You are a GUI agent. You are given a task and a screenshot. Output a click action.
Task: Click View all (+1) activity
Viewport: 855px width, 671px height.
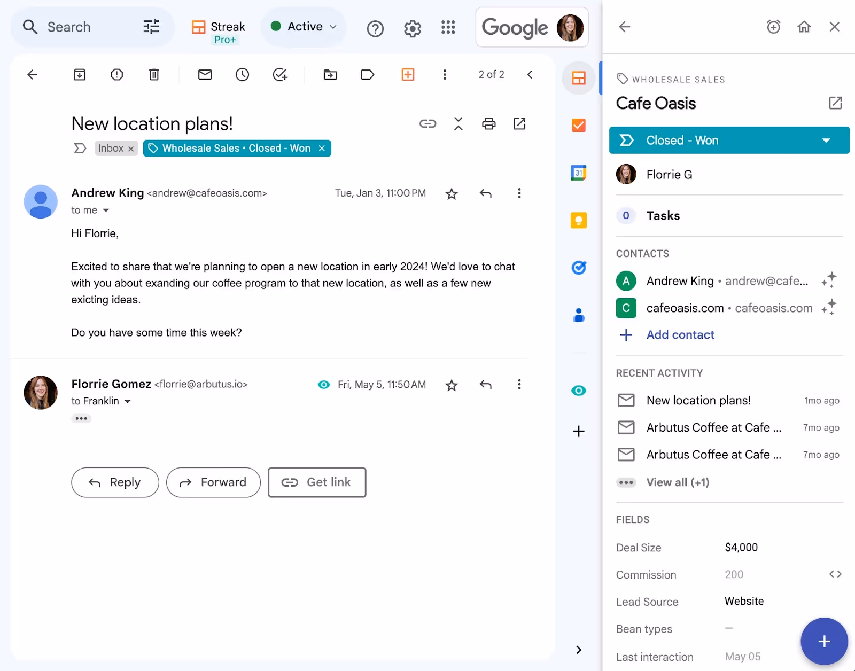point(678,482)
